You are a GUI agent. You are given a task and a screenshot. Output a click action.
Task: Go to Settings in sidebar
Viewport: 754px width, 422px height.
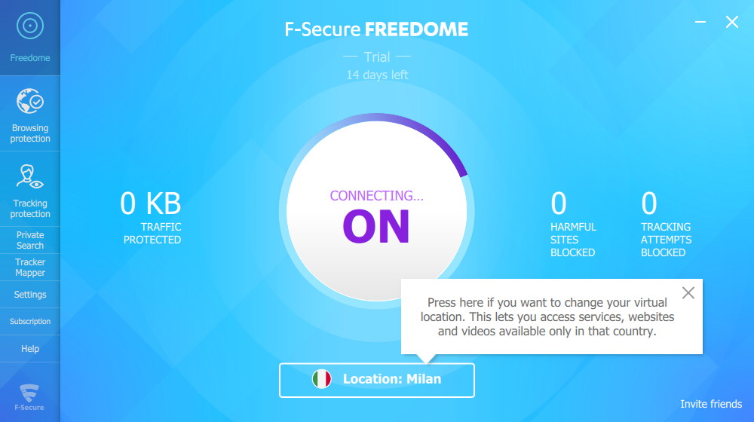[30, 295]
